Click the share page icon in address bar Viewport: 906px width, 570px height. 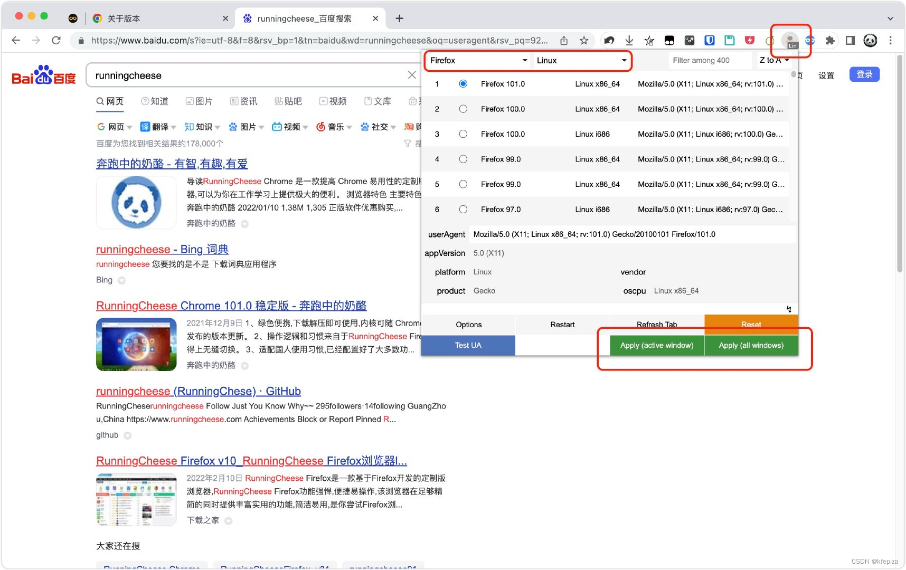point(564,40)
